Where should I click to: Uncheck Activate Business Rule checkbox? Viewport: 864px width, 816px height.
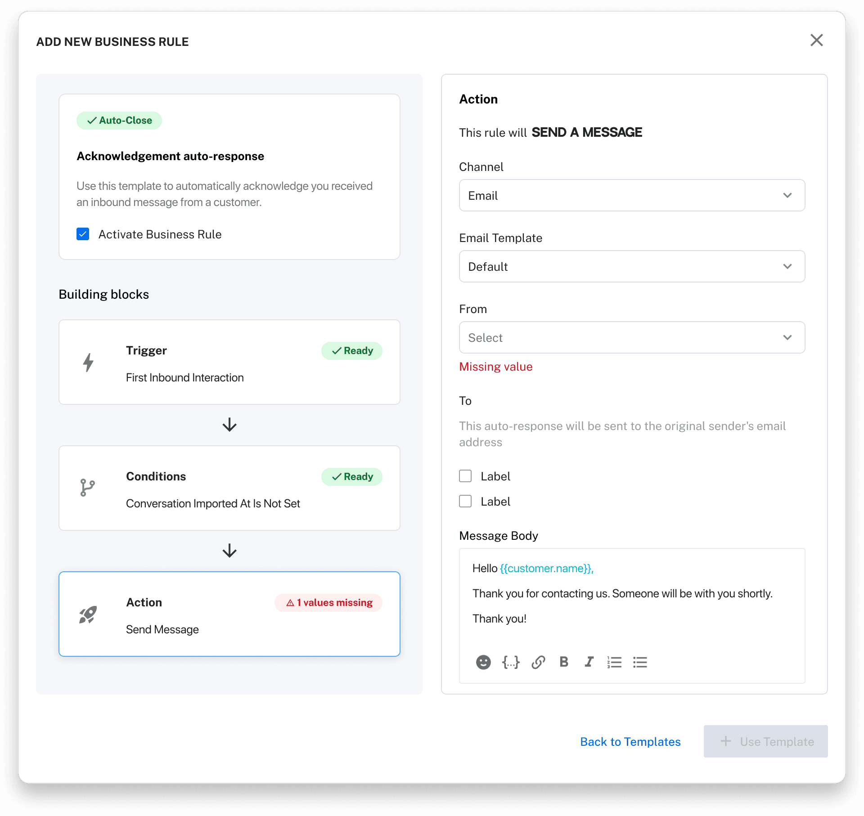click(83, 234)
